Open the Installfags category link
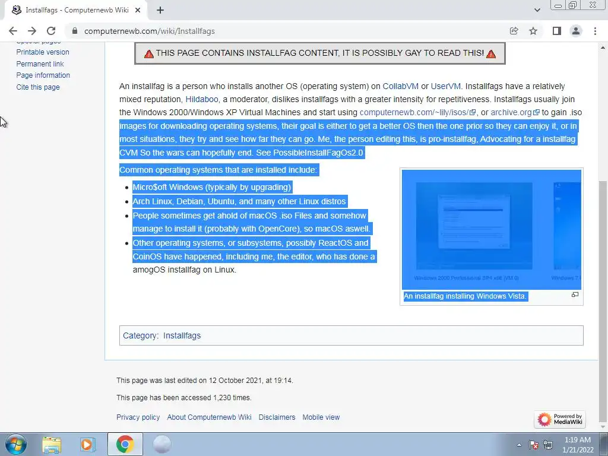Screen dimensions: 608x456 pyautogui.click(x=182, y=336)
